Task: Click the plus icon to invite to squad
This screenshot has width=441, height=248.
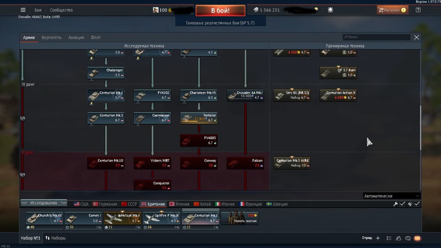Action: tap(378, 238)
